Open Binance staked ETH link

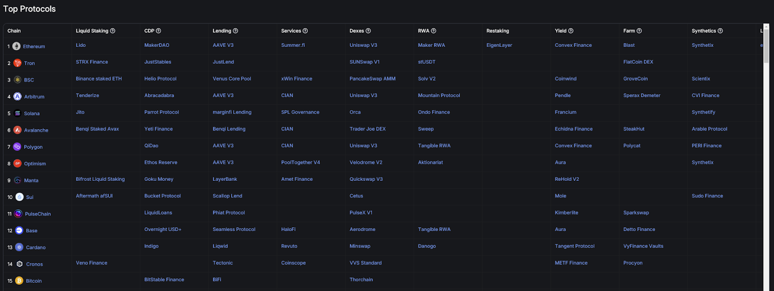(99, 79)
